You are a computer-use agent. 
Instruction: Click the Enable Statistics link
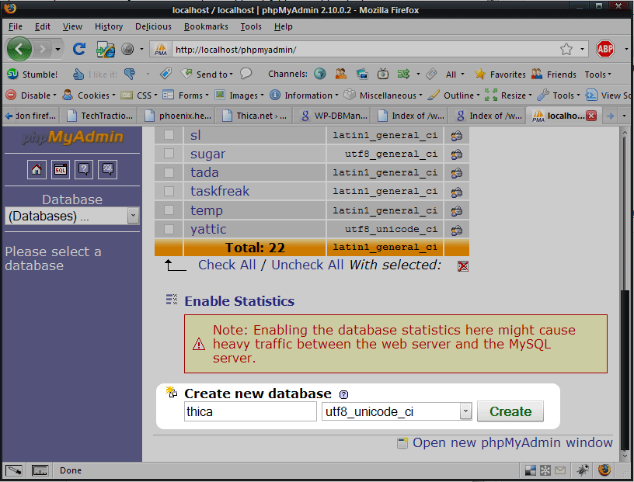tap(239, 301)
